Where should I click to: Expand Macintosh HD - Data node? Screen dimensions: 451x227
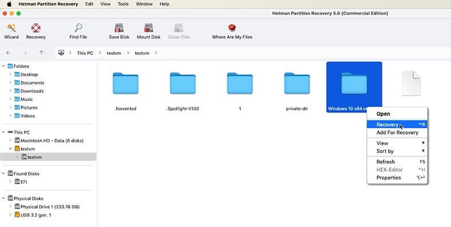(x=10, y=140)
